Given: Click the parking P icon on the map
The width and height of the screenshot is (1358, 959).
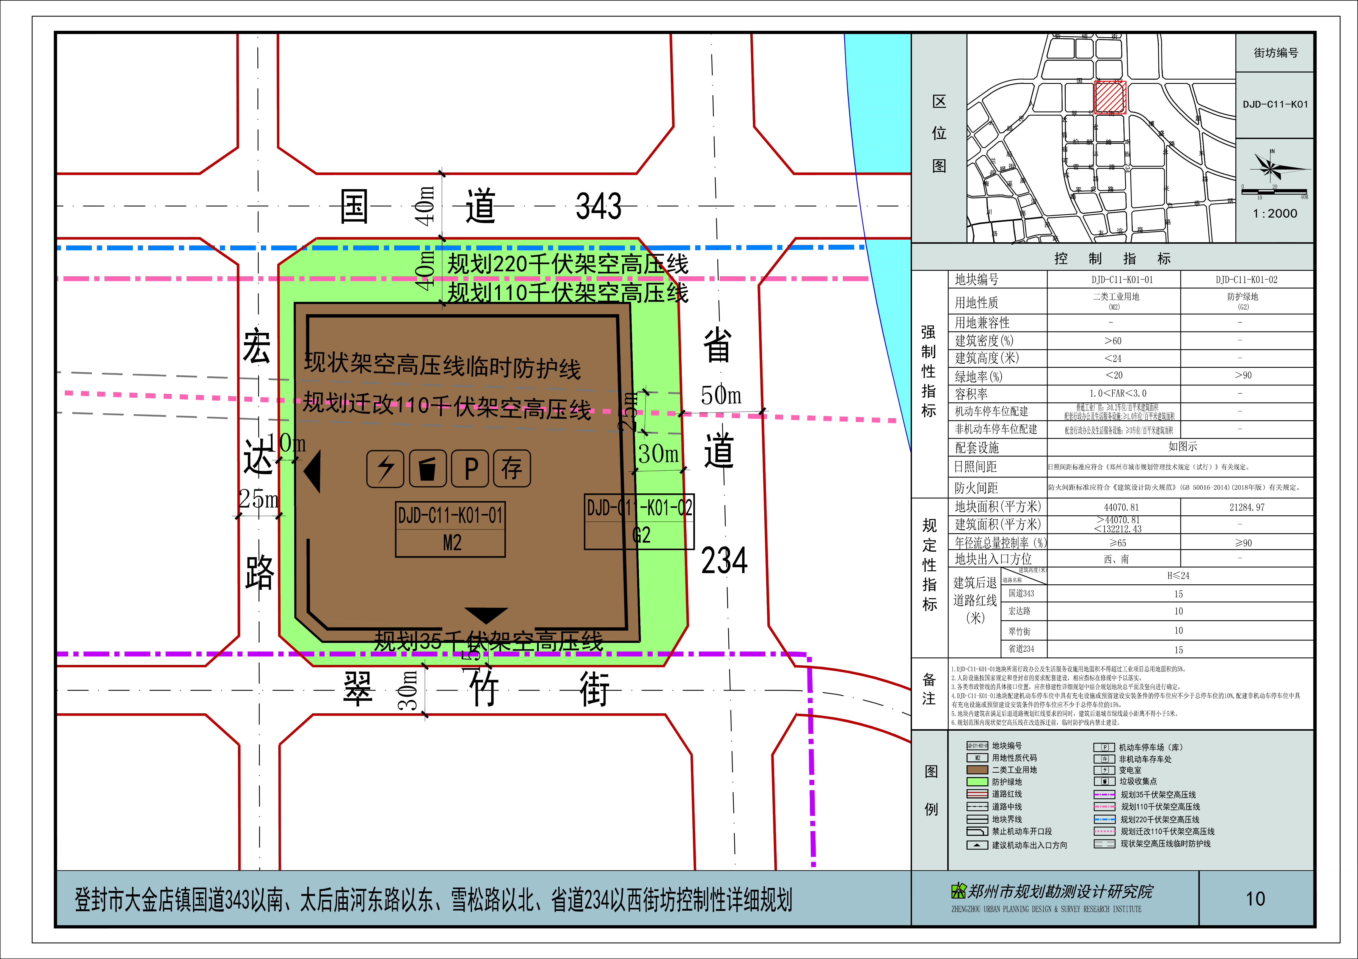Looking at the screenshot, I should tap(470, 469).
